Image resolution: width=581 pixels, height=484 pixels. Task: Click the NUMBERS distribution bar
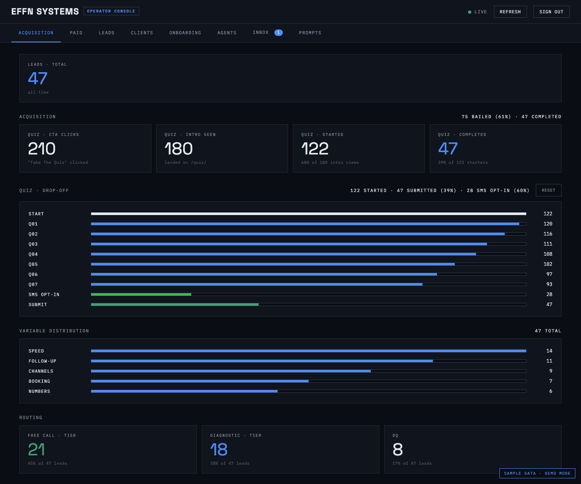(309, 391)
